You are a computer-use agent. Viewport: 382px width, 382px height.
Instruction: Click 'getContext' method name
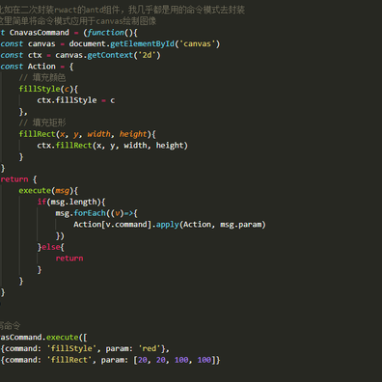pyautogui.click(x=110, y=55)
